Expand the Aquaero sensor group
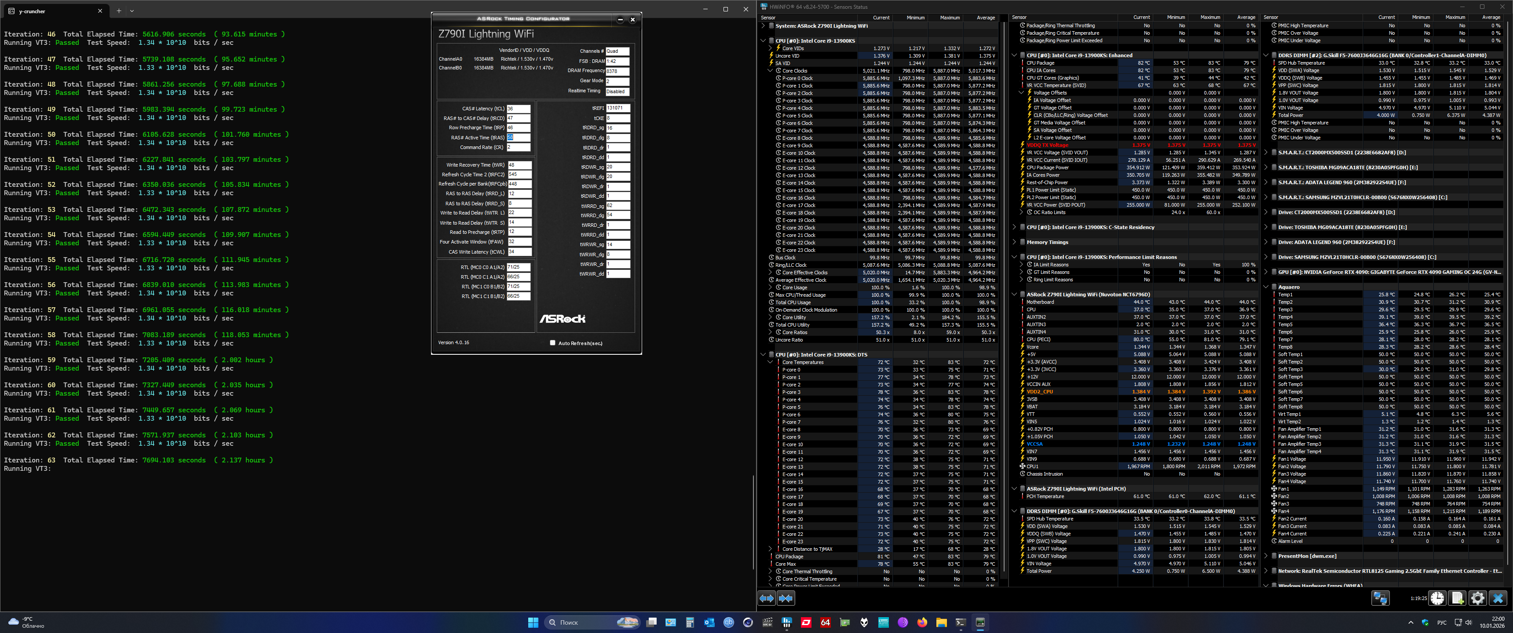Image resolution: width=1513 pixels, height=633 pixels. tap(1266, 287)
